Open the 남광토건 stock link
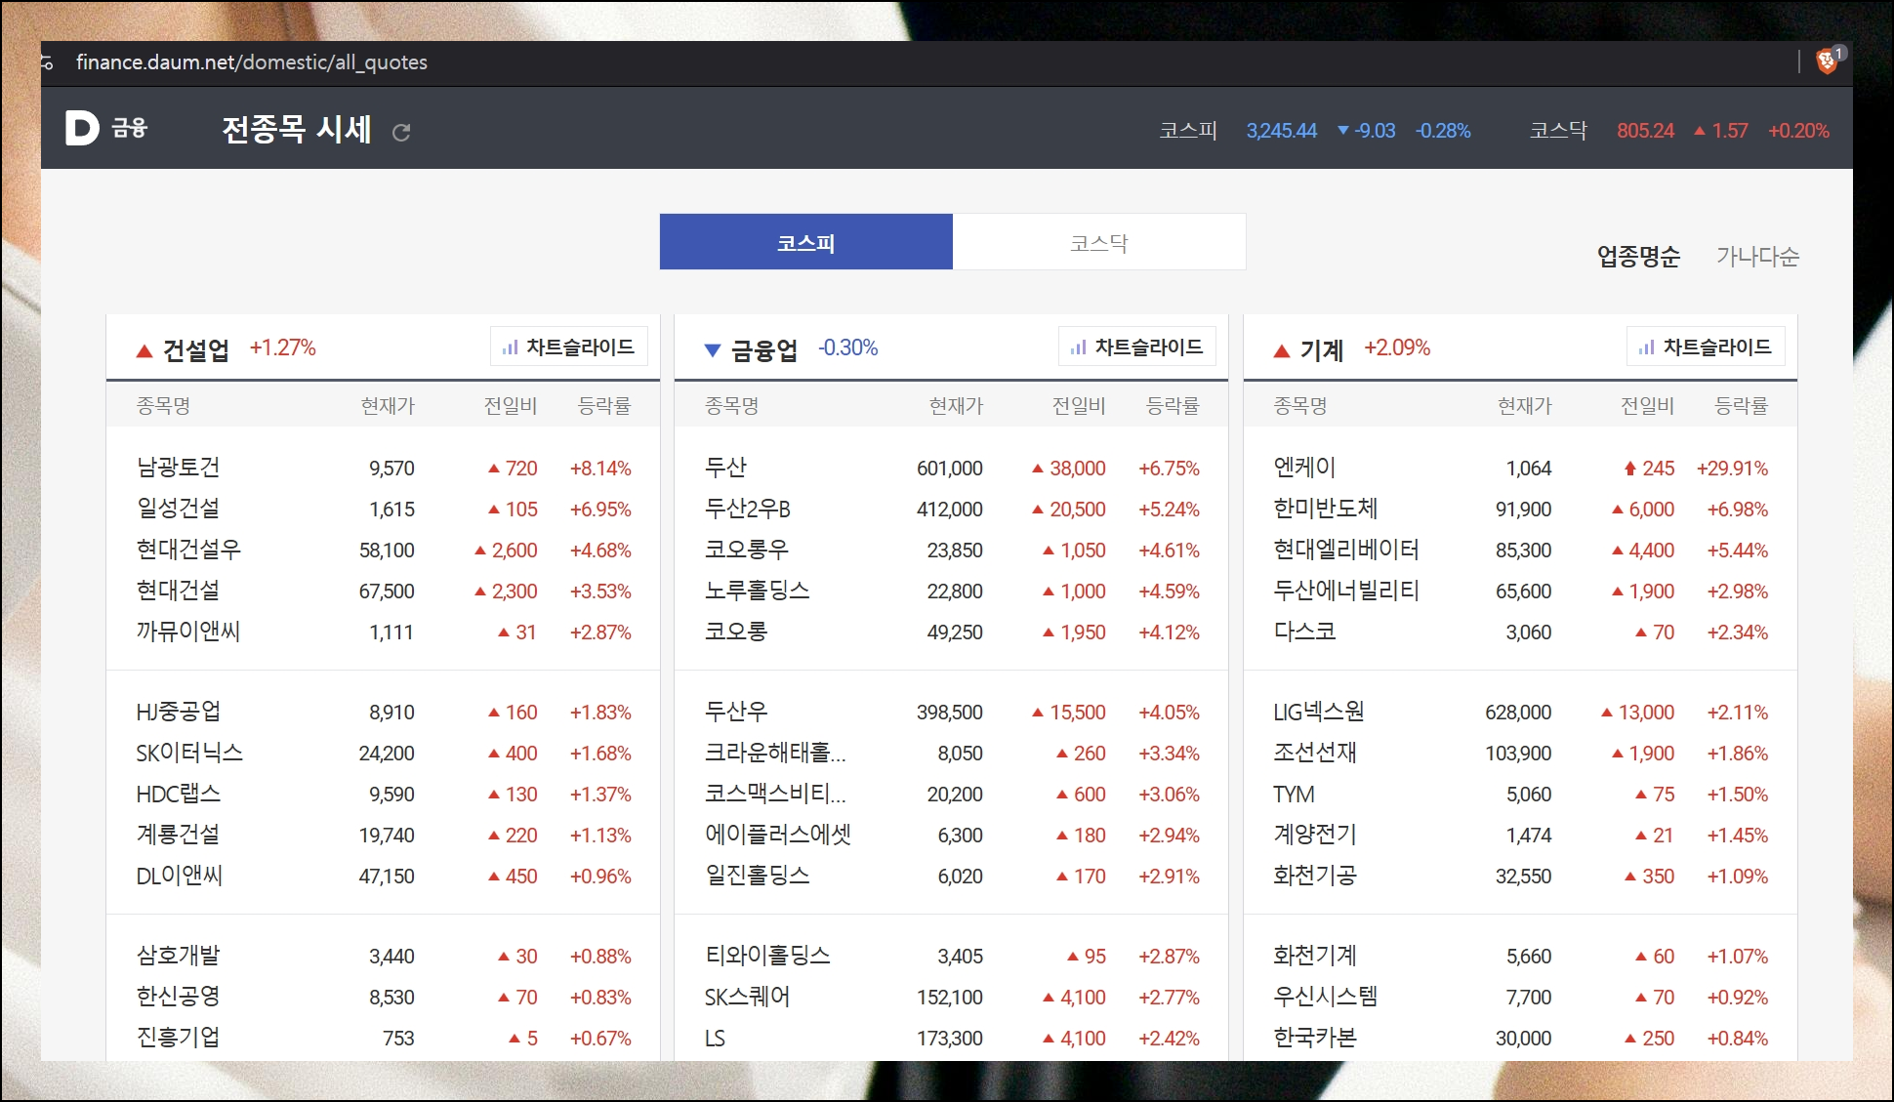The image size is (1894, 1102). coord(178,468)
